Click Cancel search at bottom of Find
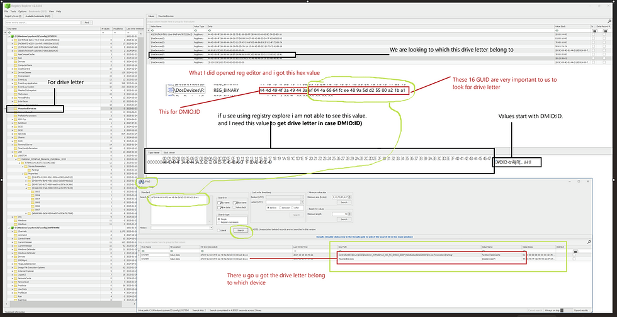This screenshot has width=617, height=317. point(535,310)
